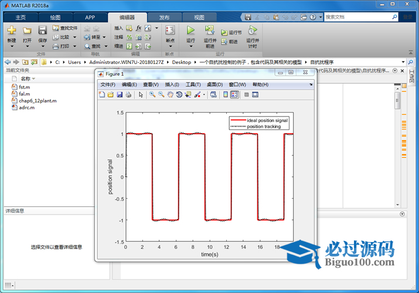Click Print Figure icon in Figure 1 toolbar

[128, 94]
